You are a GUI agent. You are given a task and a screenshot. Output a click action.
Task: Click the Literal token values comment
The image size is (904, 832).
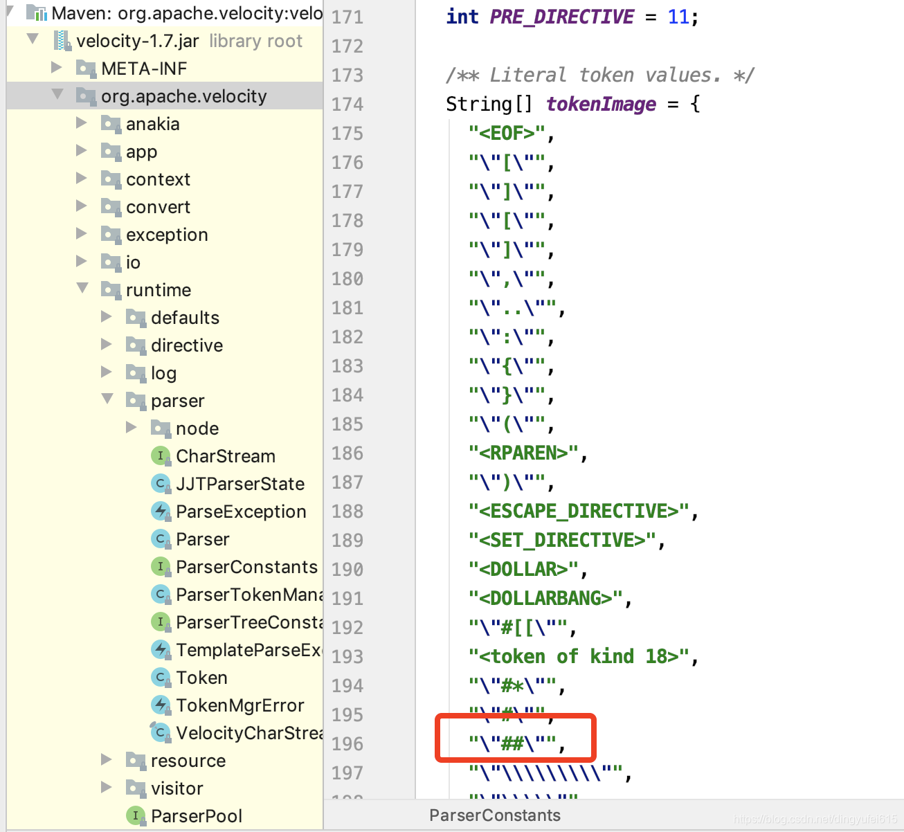[600, 75]
